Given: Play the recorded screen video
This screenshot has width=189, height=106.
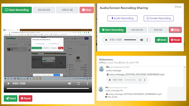Looking at the screenshot, I should tap(8, 83).
